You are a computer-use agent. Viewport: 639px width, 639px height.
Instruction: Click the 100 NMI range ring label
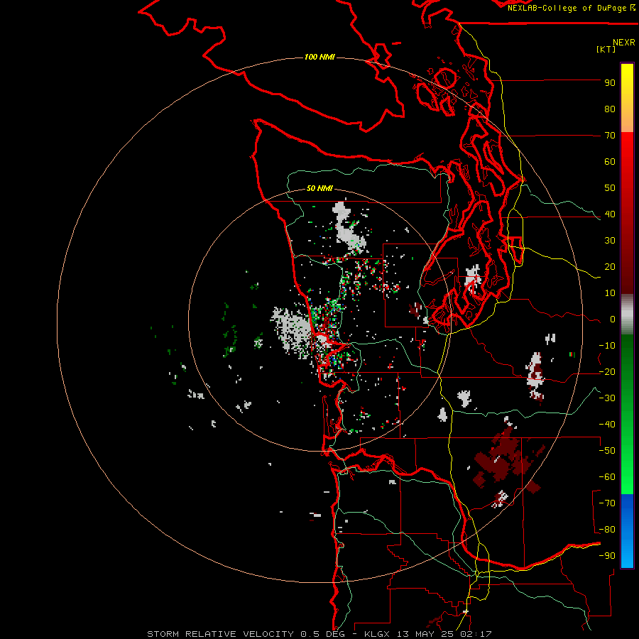pyautogui.click(x=319, y=57)
